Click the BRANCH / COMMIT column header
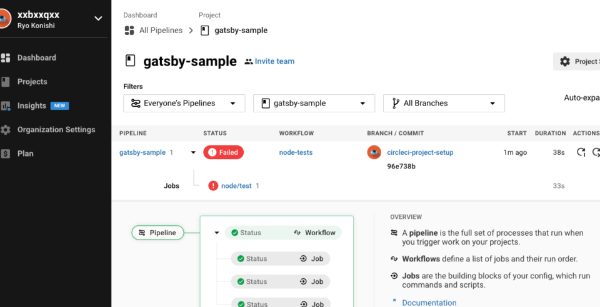600x307 pixels. pyautogui.click(x=395, y=134)
